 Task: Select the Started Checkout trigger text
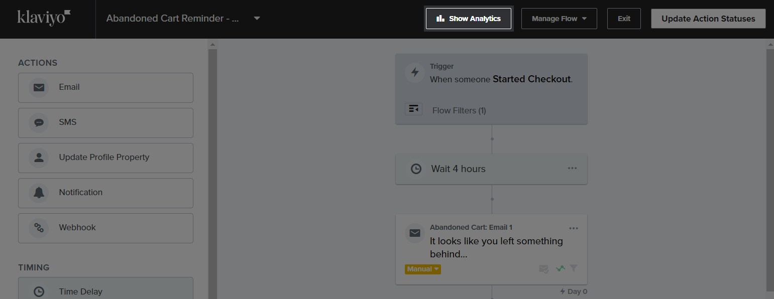click(x=531, y=79)
